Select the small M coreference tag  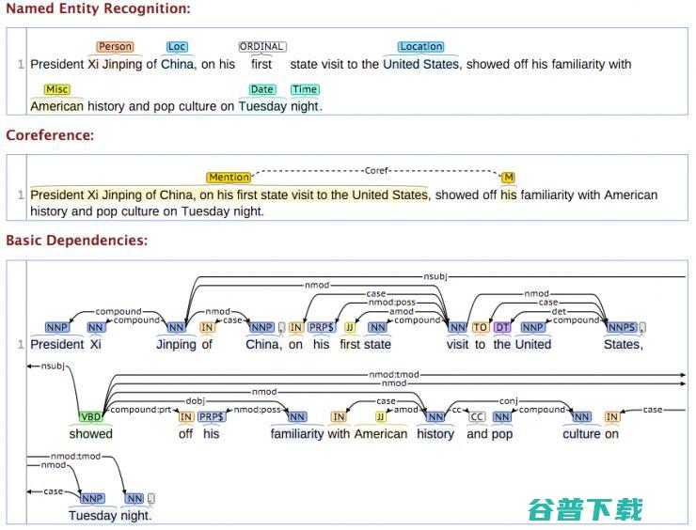click(x=508, y=178)
